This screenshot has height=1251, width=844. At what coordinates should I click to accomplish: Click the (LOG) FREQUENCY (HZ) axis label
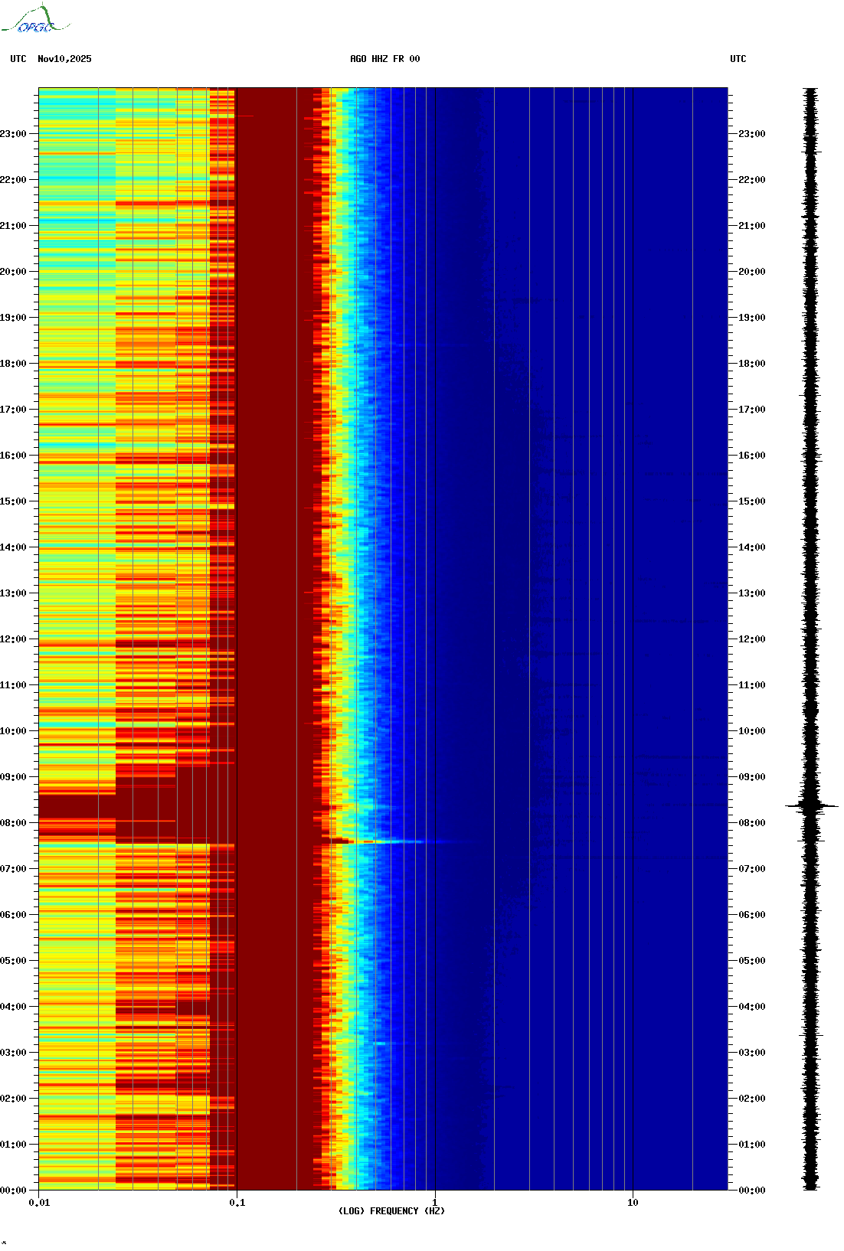tap(391, 1211)
